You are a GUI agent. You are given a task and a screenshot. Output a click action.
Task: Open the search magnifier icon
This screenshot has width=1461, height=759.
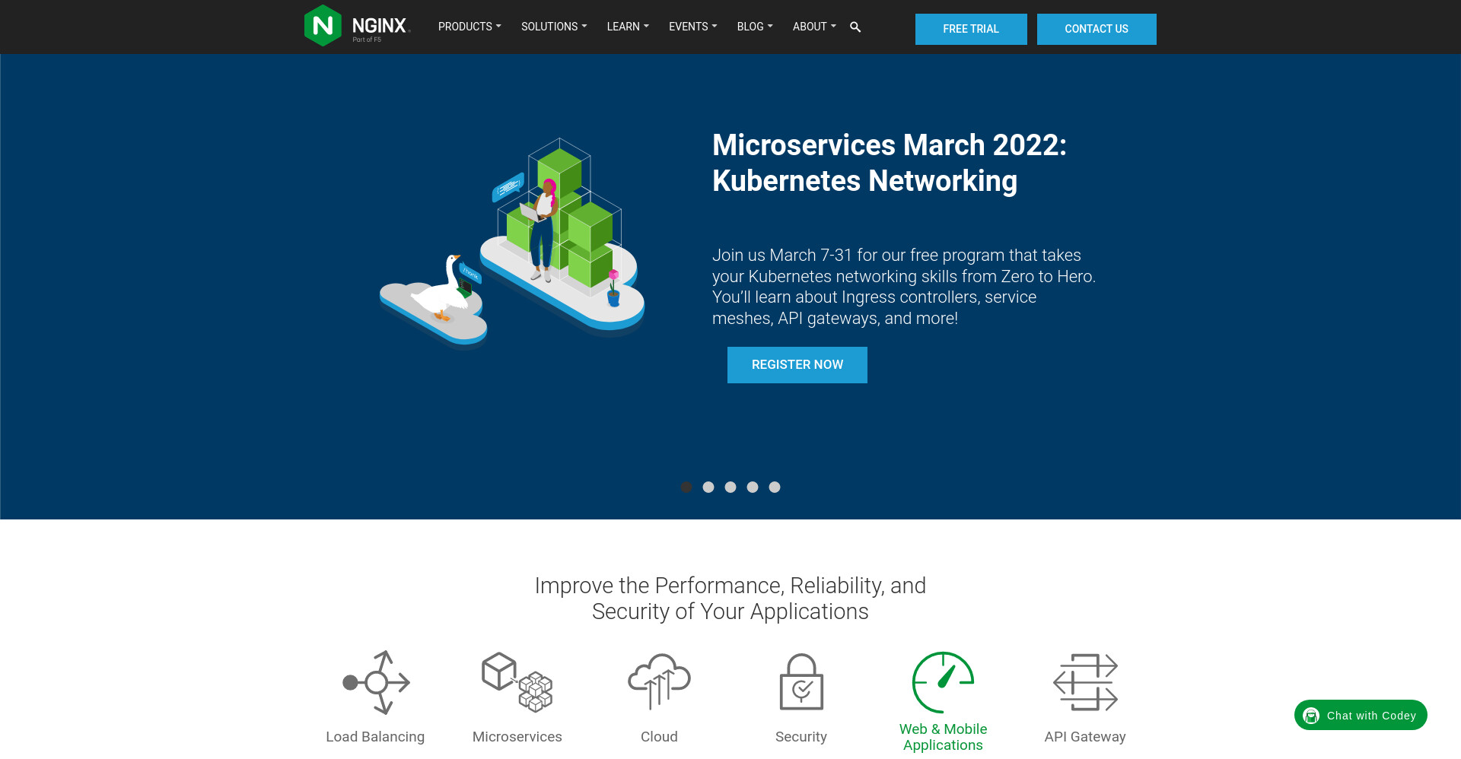[x=855, y=27]
